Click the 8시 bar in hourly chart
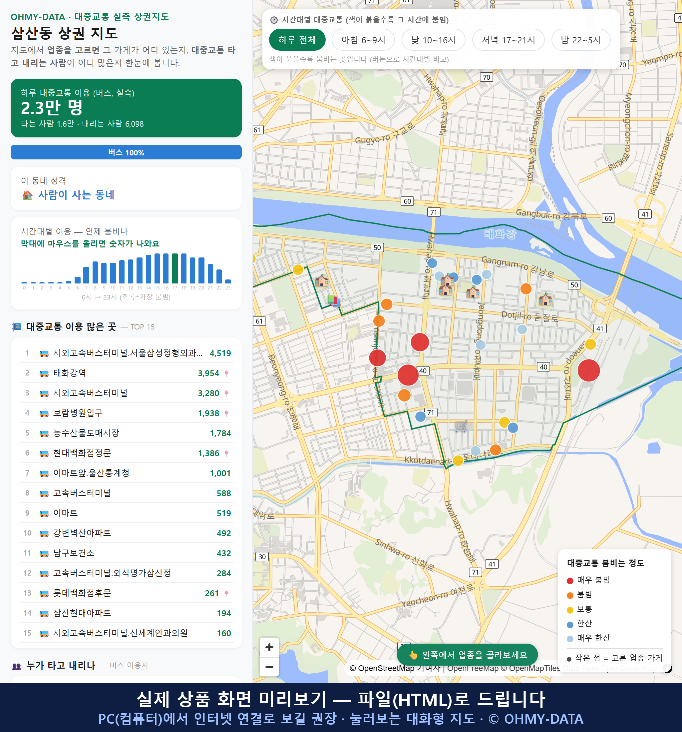This screenshot has width=682, height=732. (95, 272)
